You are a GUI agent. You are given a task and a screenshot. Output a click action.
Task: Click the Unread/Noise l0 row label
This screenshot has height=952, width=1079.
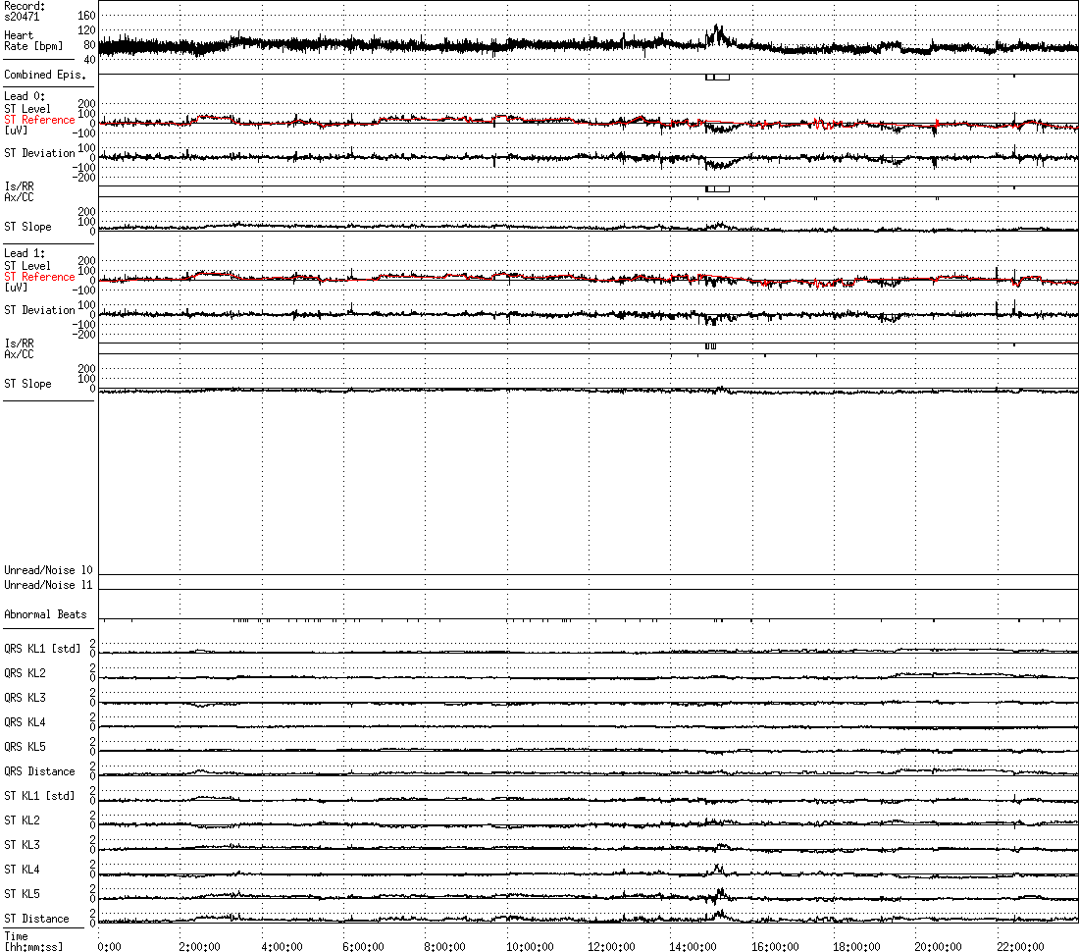pyautogui.click(x=48, y=570)
